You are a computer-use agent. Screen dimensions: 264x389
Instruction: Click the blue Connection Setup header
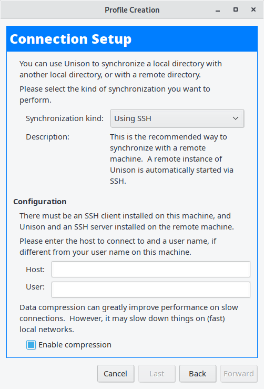[132, 39]
